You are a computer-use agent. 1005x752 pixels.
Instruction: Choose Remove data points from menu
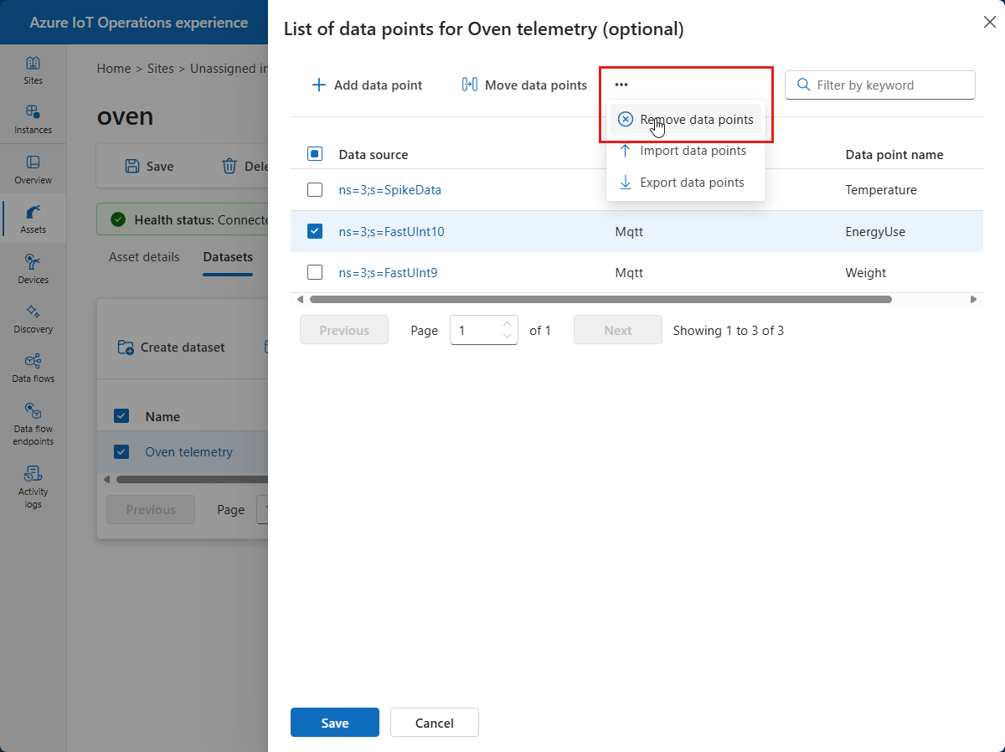(x=685, y=120)
